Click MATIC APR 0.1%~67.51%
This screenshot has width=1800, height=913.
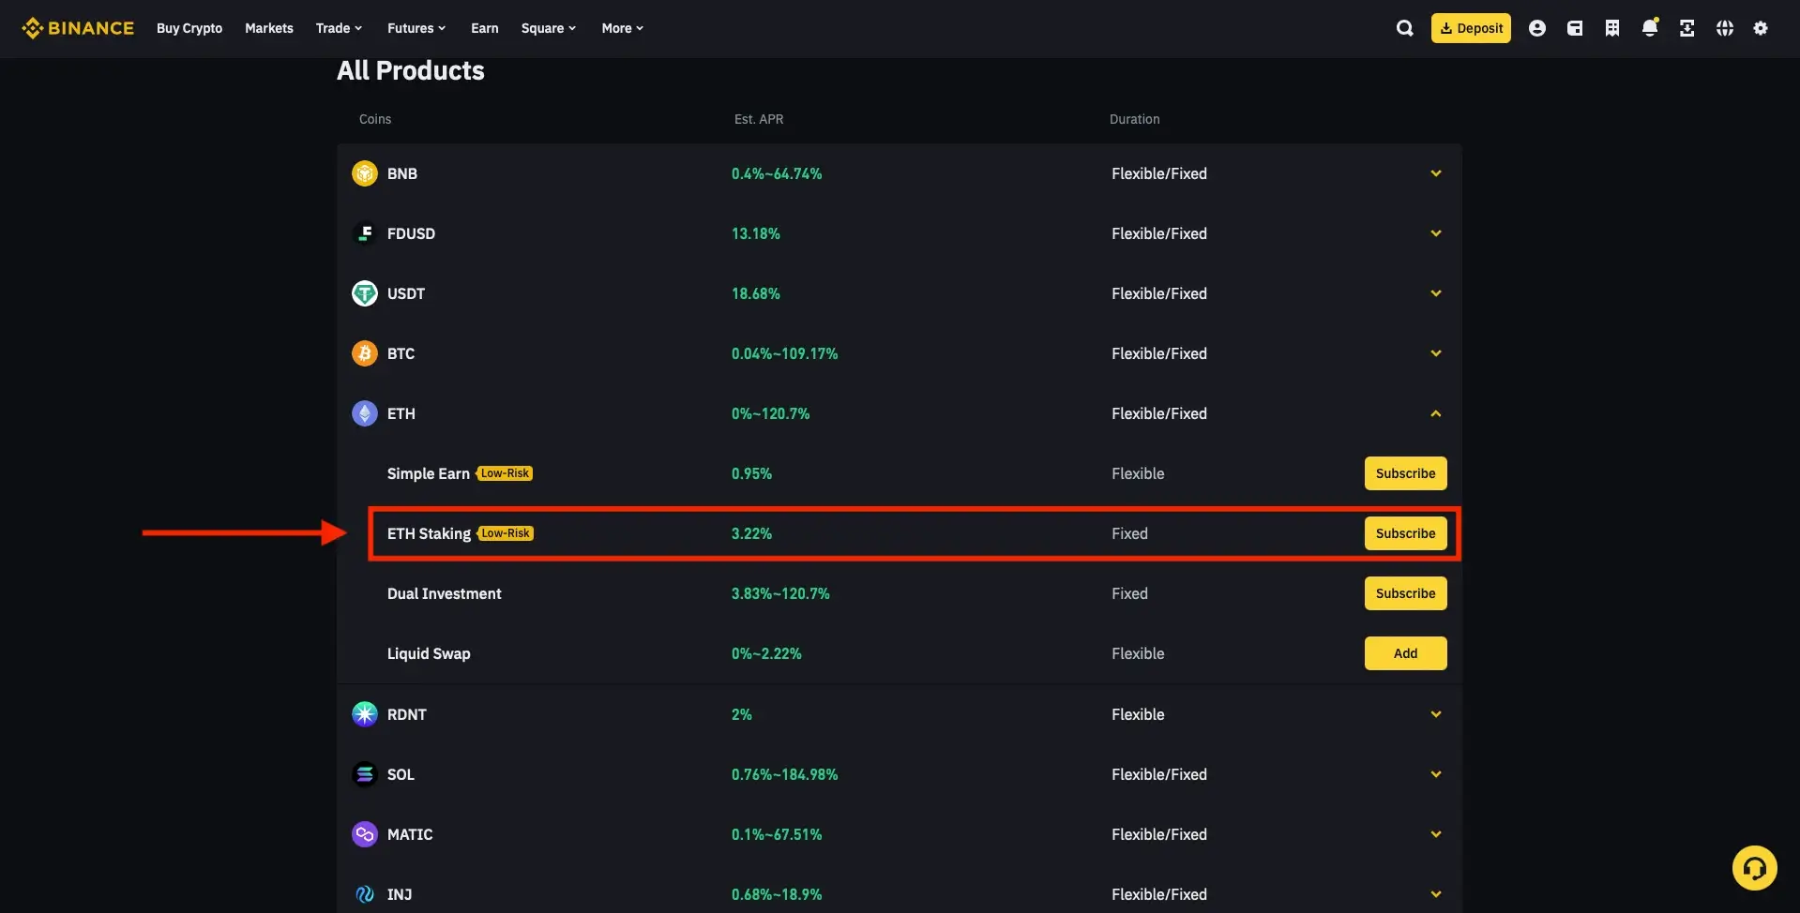777,834
